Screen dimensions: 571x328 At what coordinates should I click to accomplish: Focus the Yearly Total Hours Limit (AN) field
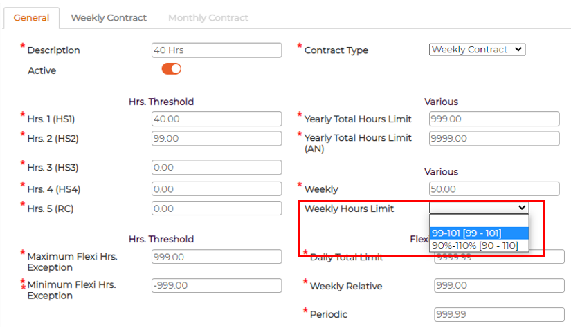[494, 138]
